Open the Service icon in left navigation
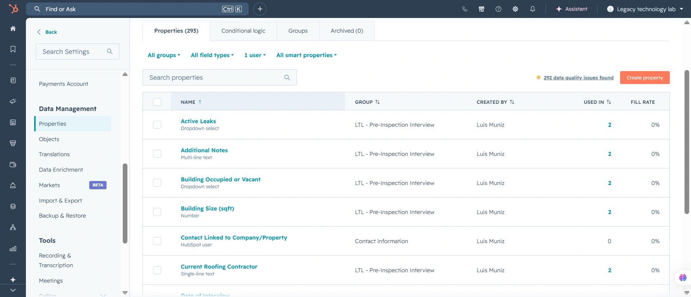 [x=13, y=185]
